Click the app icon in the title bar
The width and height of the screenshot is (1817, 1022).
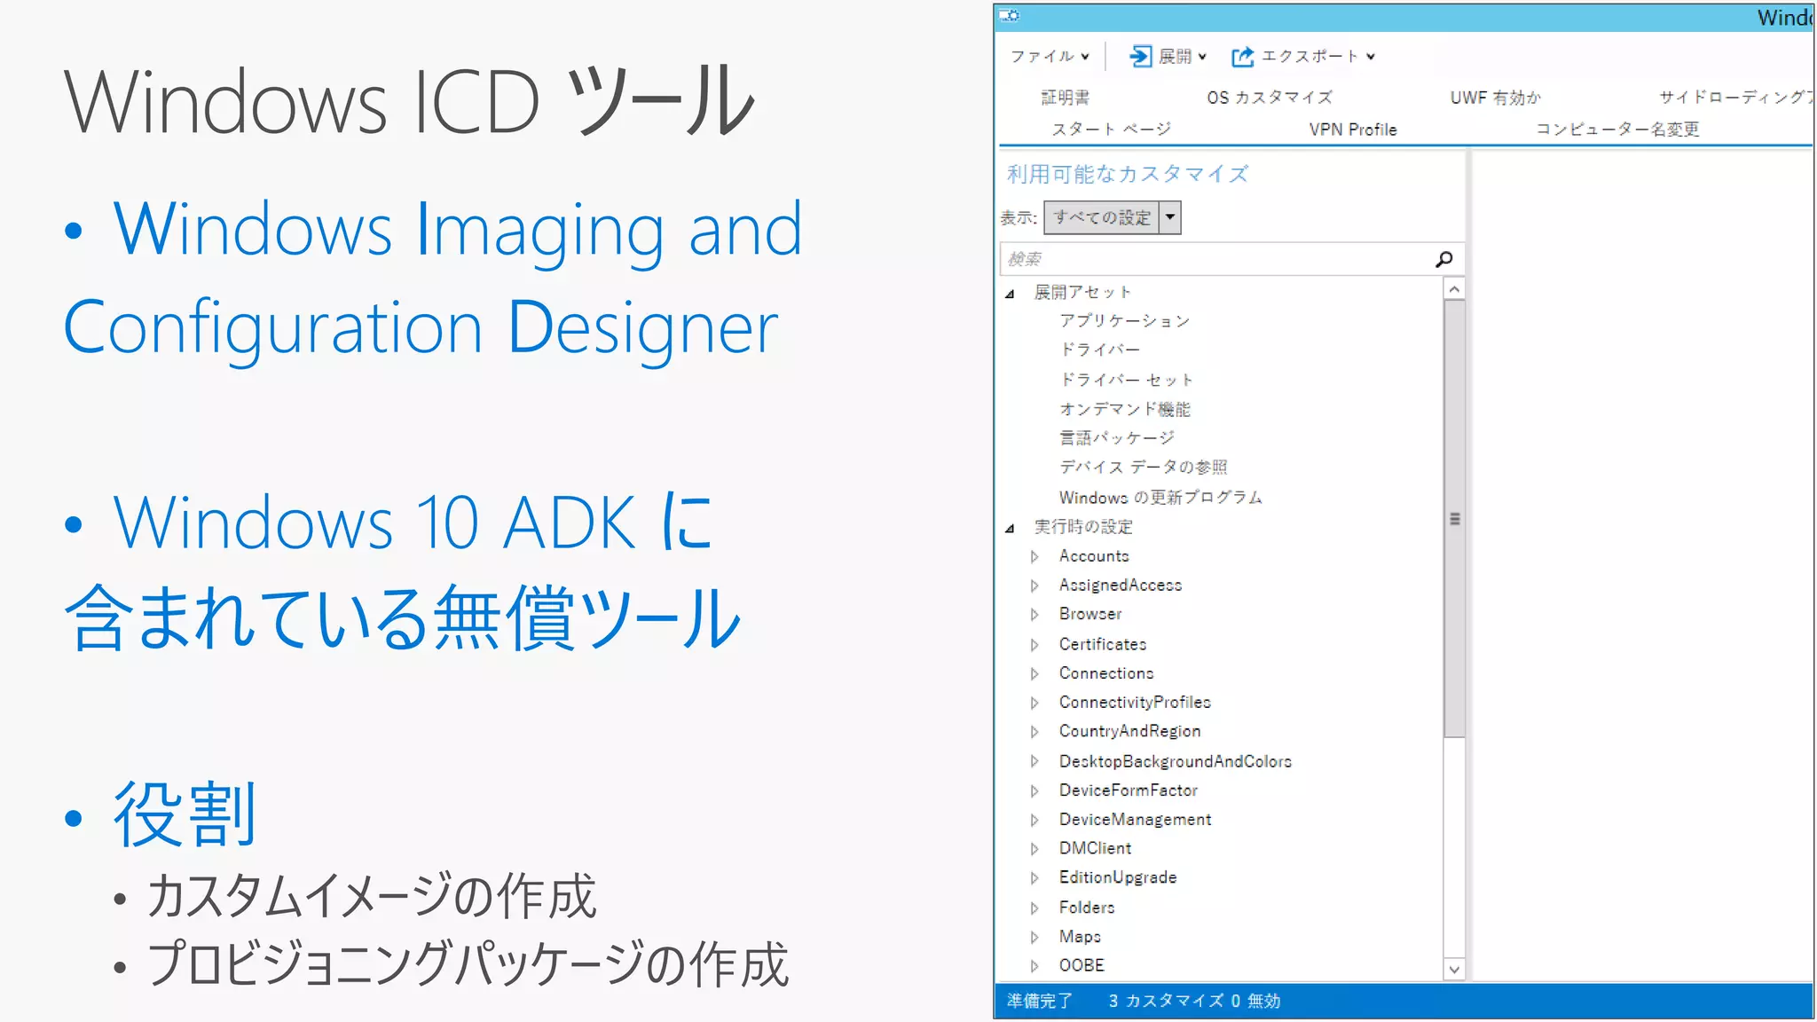pos(1010,16)
